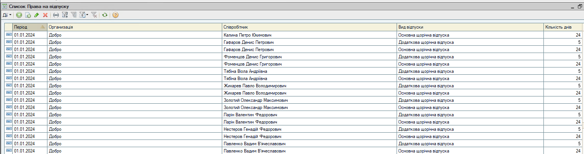This screenshot has width=584, height=154.
Task: Select Тябіна Віола Андріївна additional vacation row
Action: point(293,71)
